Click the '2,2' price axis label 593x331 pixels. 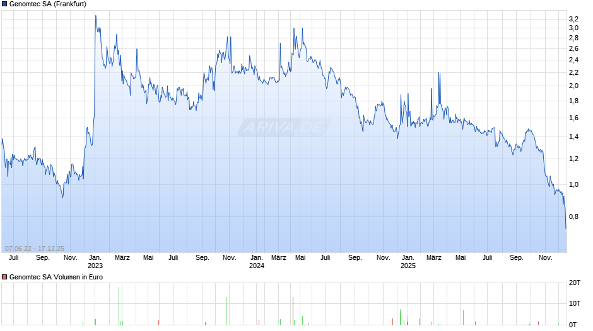tap(573, 72)
